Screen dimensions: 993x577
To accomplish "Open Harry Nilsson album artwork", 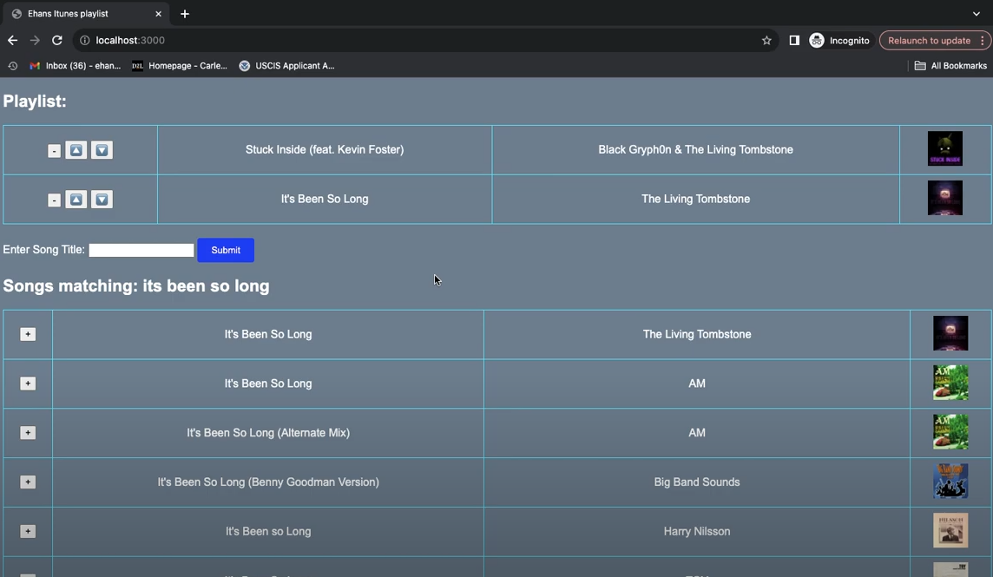I will coord(950,531).
